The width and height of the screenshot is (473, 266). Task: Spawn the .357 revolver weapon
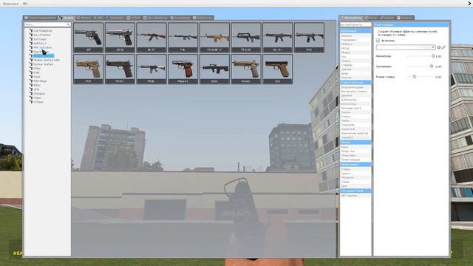point(88,38)
